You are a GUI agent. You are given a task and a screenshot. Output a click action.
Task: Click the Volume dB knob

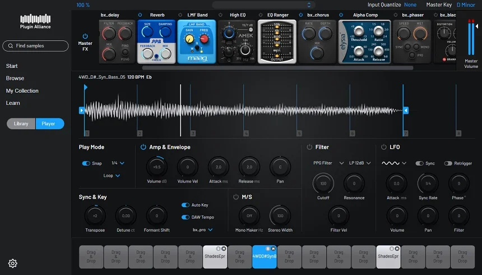point(157,167)
